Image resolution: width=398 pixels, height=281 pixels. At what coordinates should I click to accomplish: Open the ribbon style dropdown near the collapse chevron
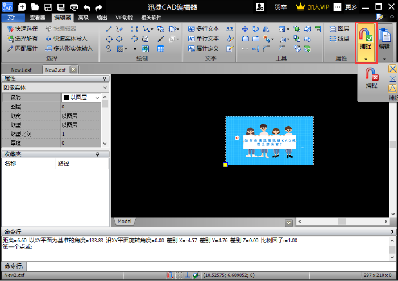click(380, 17)
